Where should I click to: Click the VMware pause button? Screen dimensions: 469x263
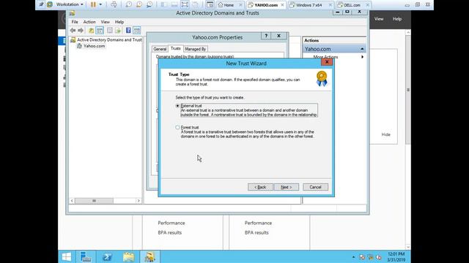(x=93, y=4)
